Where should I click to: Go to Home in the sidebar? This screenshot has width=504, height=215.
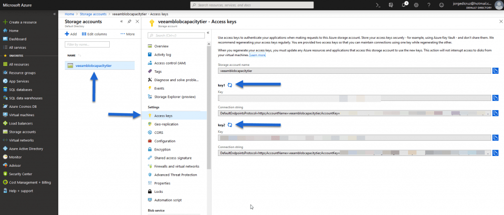coord(14,31)
